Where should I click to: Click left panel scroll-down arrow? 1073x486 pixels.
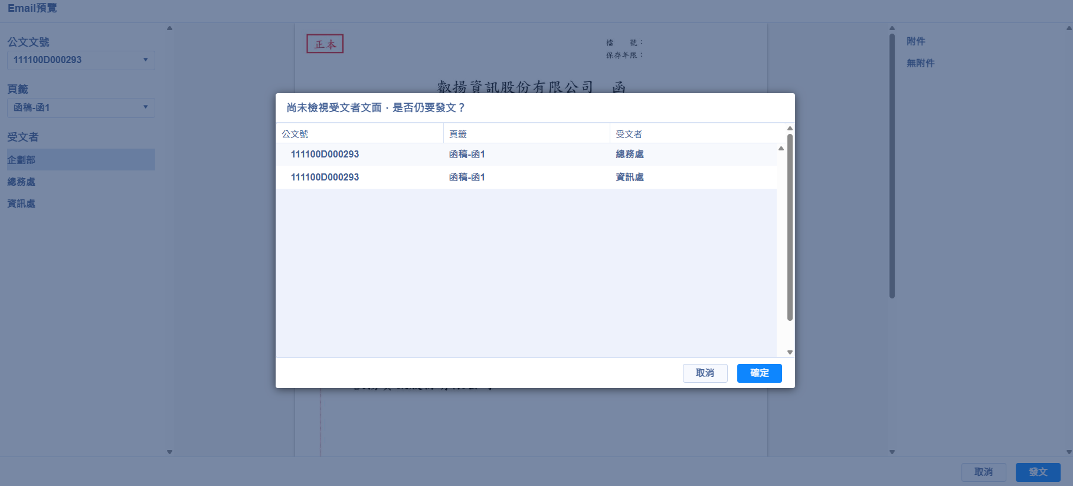[x=169, y=452]
